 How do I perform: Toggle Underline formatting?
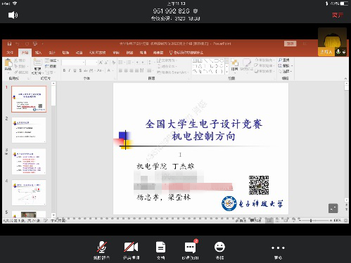pos(75,70)
